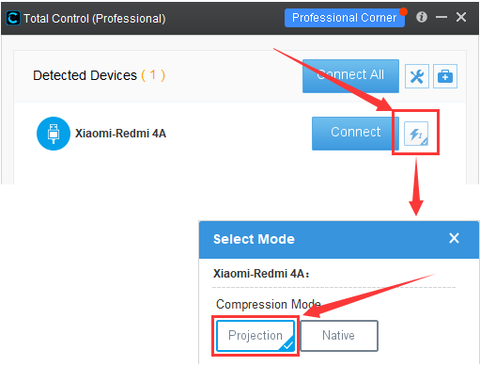Click the orange notification dot
This screenshot has height=366, width=480.
[403, 11]
